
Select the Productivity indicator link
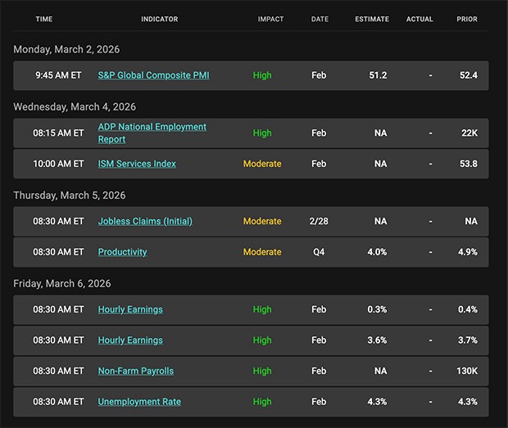[122, 252]
